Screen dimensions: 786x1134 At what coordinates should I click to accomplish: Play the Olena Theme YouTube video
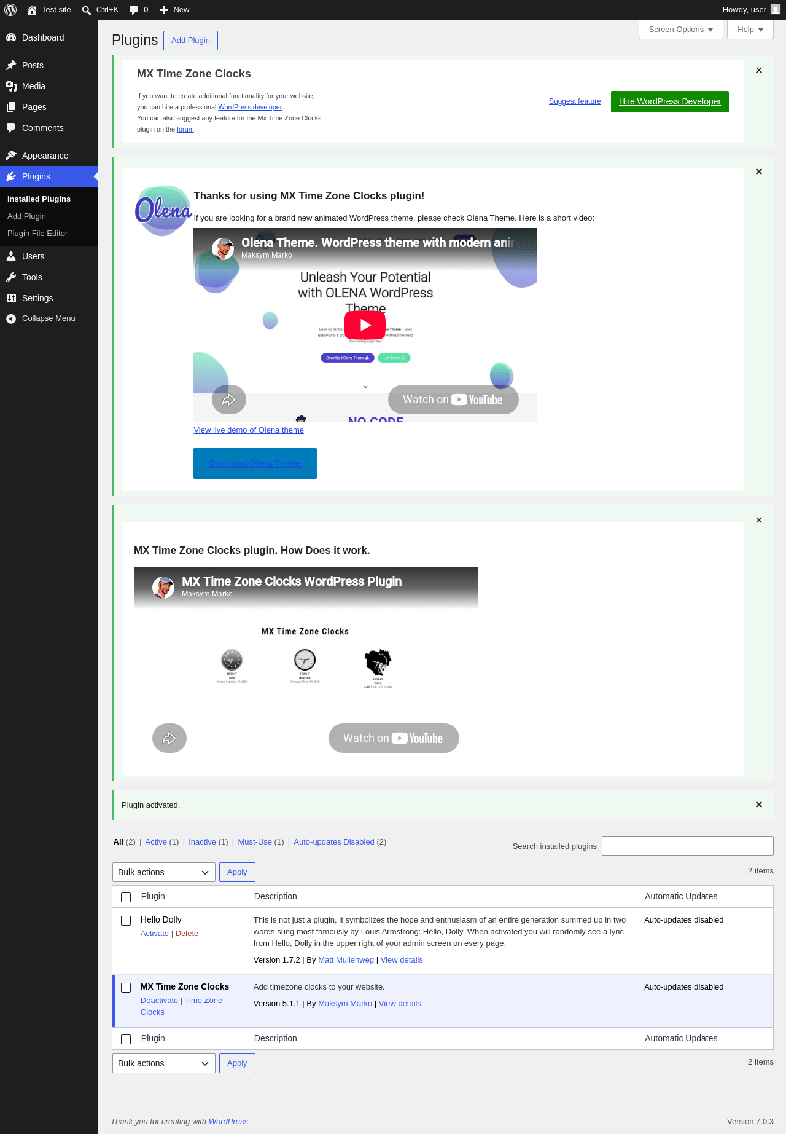[x=365, y=325]
